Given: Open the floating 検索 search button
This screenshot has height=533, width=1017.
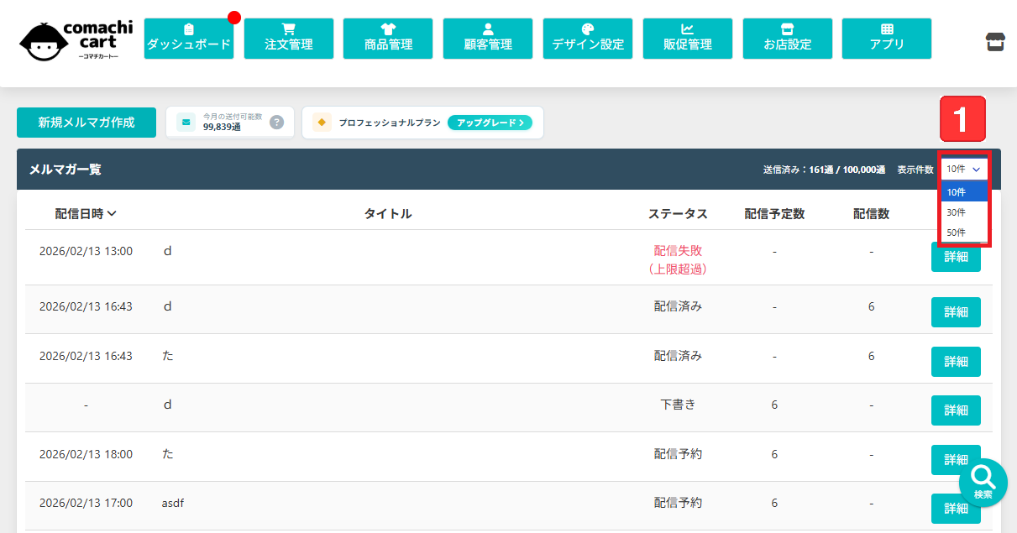Looking at the screenshot, I should (x=983, y=483).
